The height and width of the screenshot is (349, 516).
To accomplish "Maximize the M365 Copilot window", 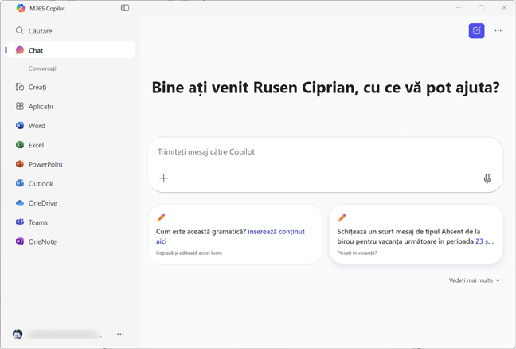I will 481,8.
